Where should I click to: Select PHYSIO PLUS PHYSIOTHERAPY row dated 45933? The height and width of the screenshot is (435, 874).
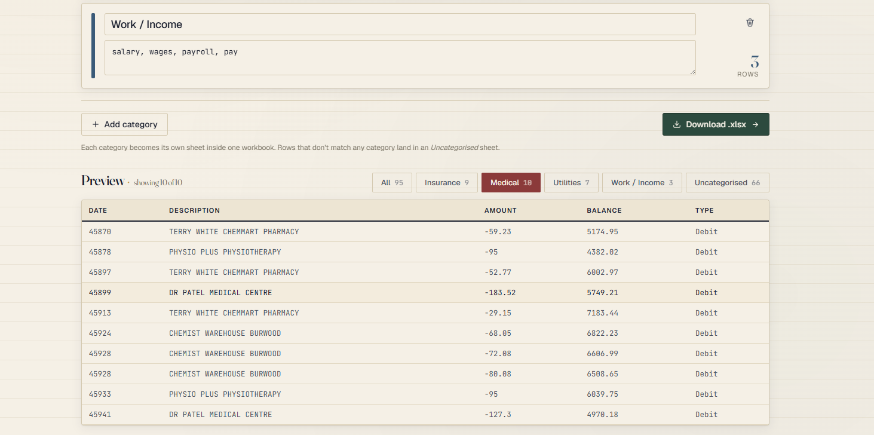(425, 394)
